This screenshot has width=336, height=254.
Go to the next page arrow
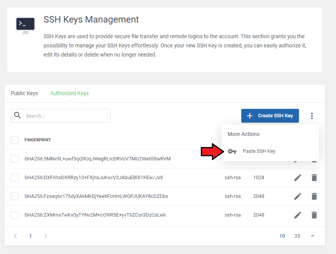tap(46, 236)
